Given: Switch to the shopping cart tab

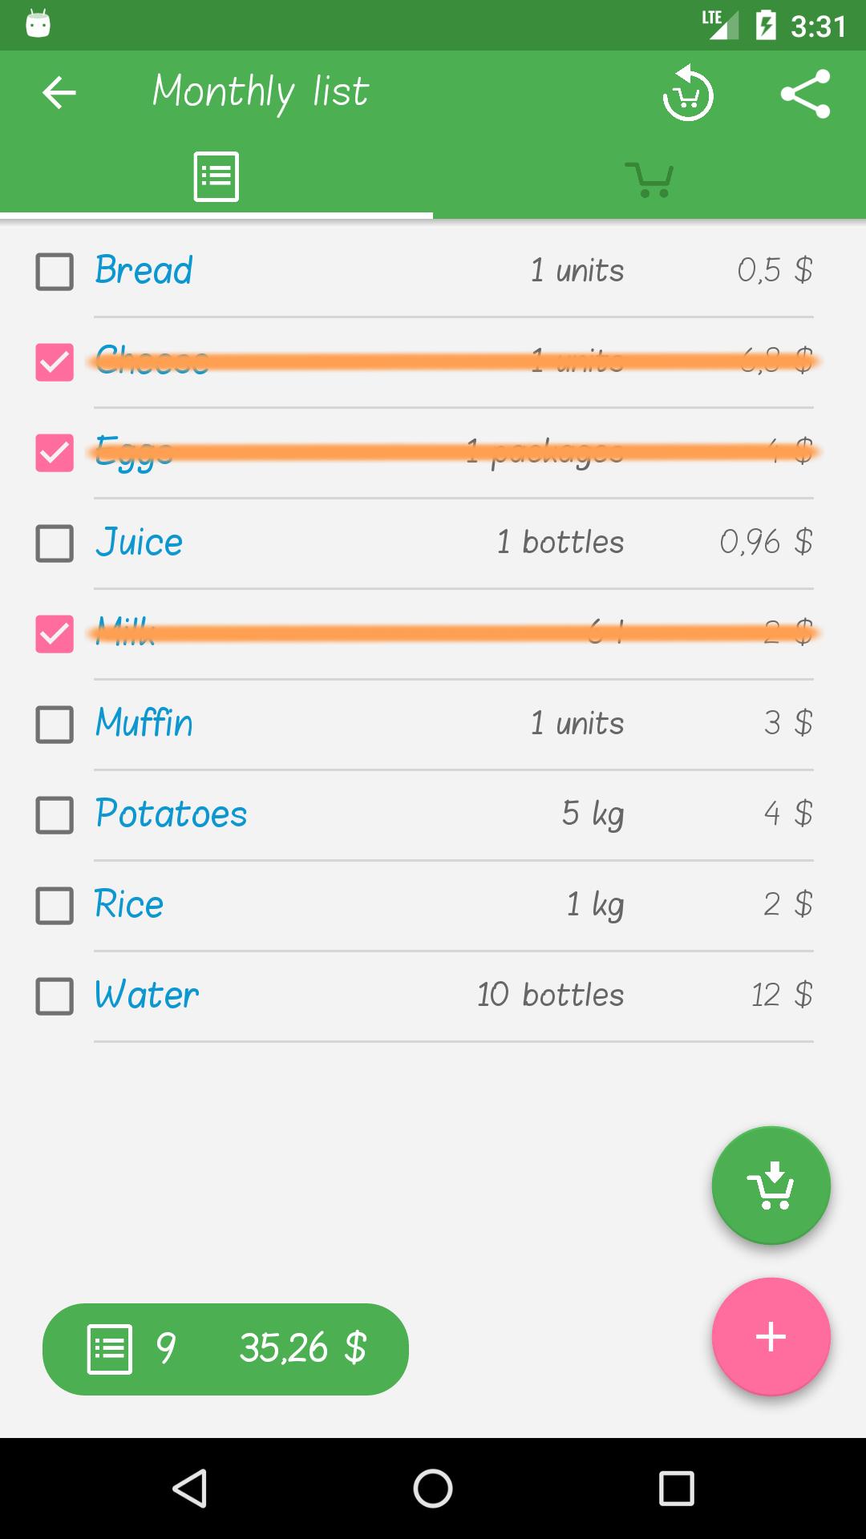Looking at the screenshot, I should point(649,179).
